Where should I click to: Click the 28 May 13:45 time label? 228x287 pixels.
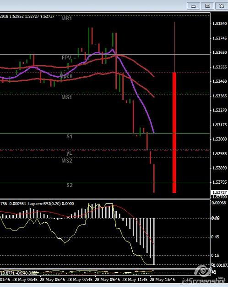pos(162,280)
